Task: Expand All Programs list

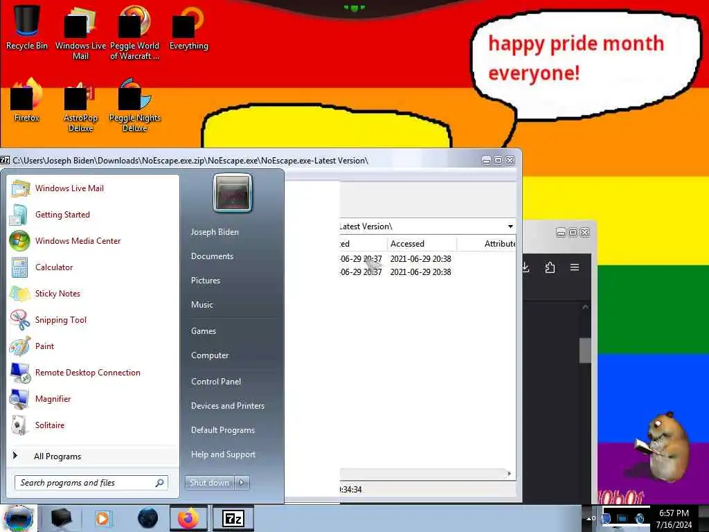Action: (x=93, y=456)
